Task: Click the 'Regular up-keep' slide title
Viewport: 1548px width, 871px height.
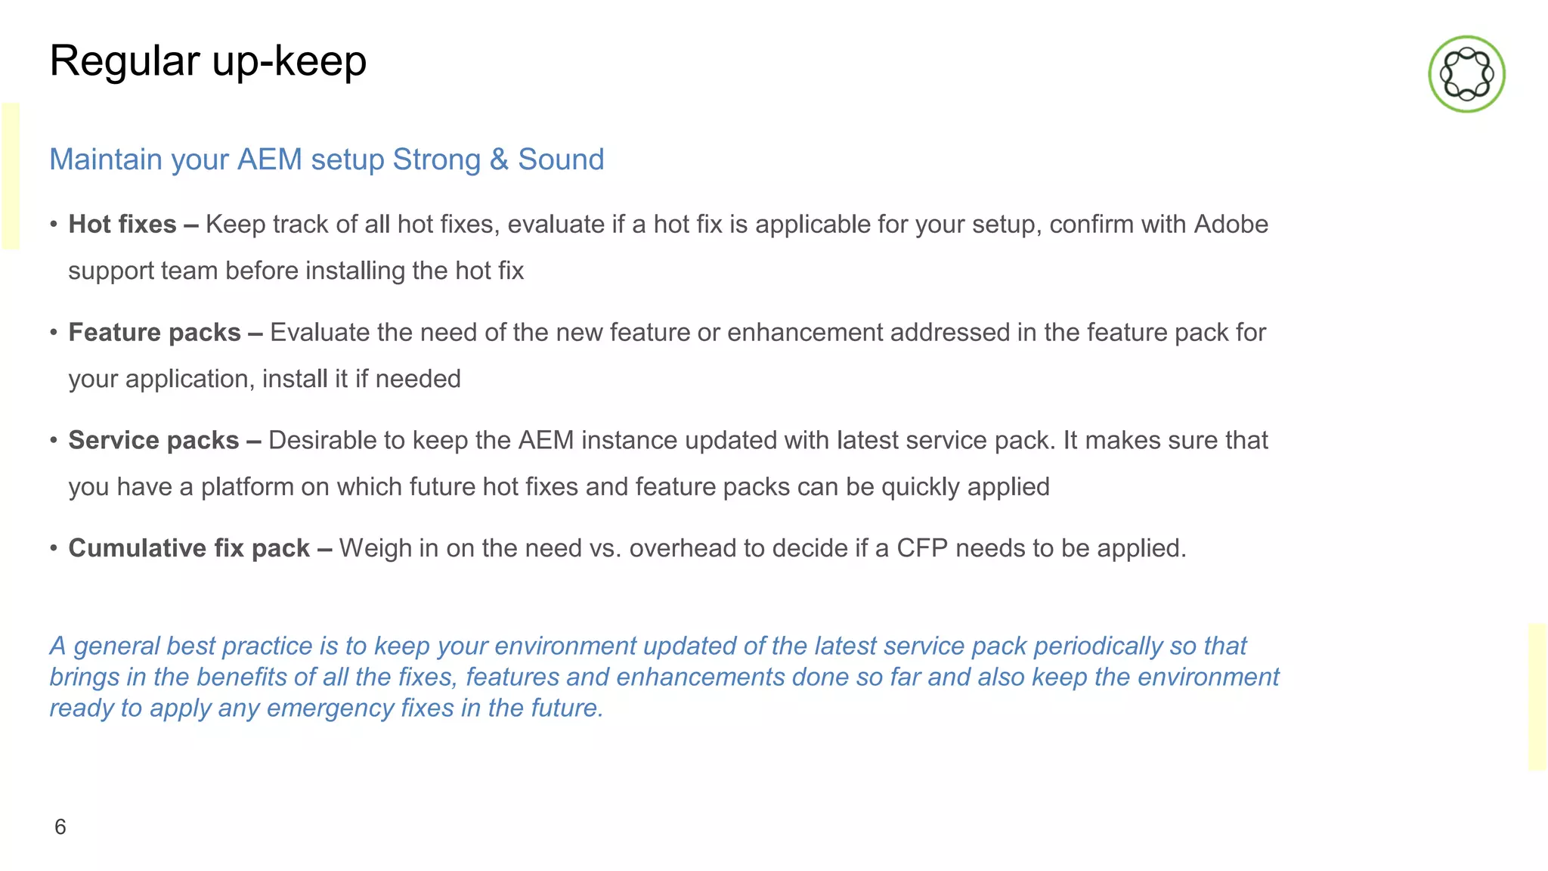Action: click(208, 61)
